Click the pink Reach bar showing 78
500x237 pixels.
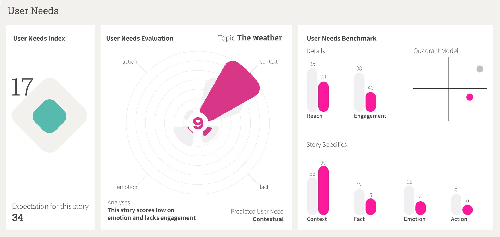click(323, 97)
